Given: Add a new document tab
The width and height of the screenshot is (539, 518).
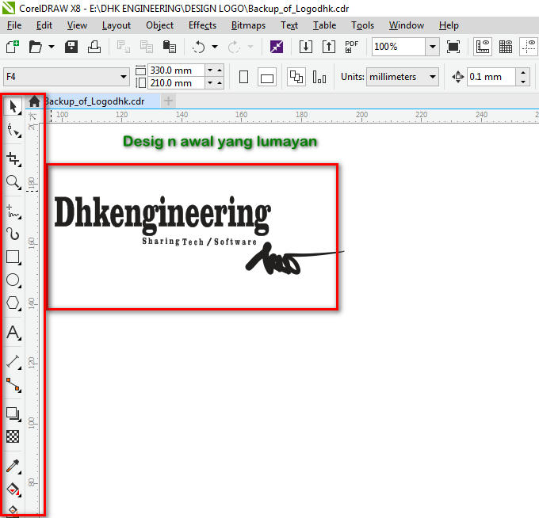Looking at the screenshot, I should click(168, 101).
